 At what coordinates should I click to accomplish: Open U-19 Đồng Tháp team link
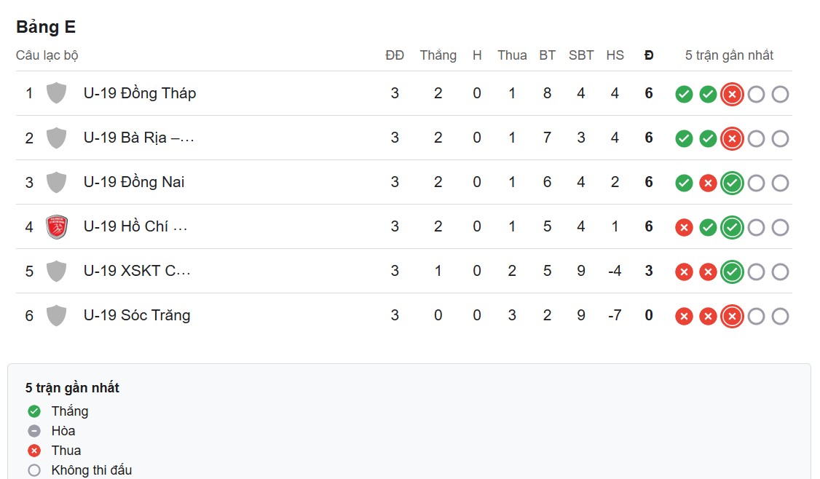pyautogui.click(x=140, y=93)
